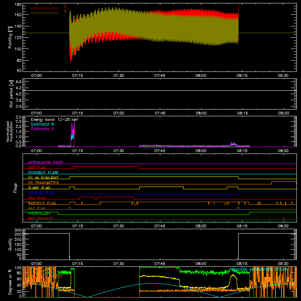The width and height of the screenshot is (301, 301).
Task: Select the cyan Collimator 8 legend entry
Action: 42,124
